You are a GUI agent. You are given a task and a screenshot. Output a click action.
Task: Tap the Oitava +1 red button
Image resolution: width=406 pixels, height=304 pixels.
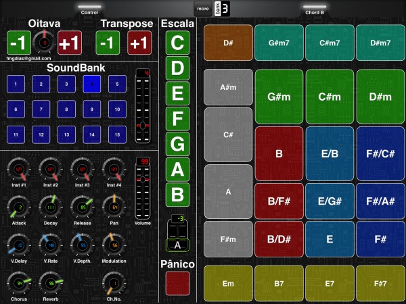tap(70, 43)
